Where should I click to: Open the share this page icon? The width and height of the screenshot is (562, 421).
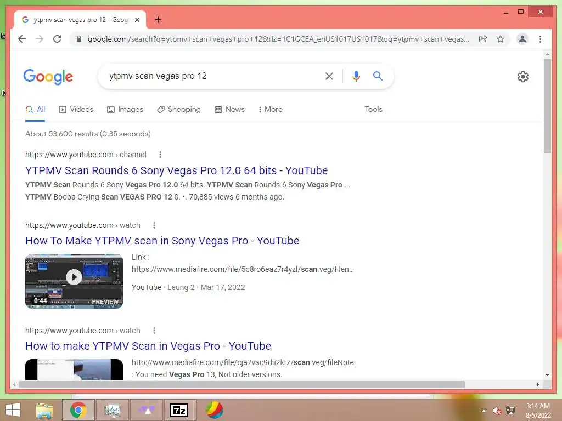[x=483, y=39]
